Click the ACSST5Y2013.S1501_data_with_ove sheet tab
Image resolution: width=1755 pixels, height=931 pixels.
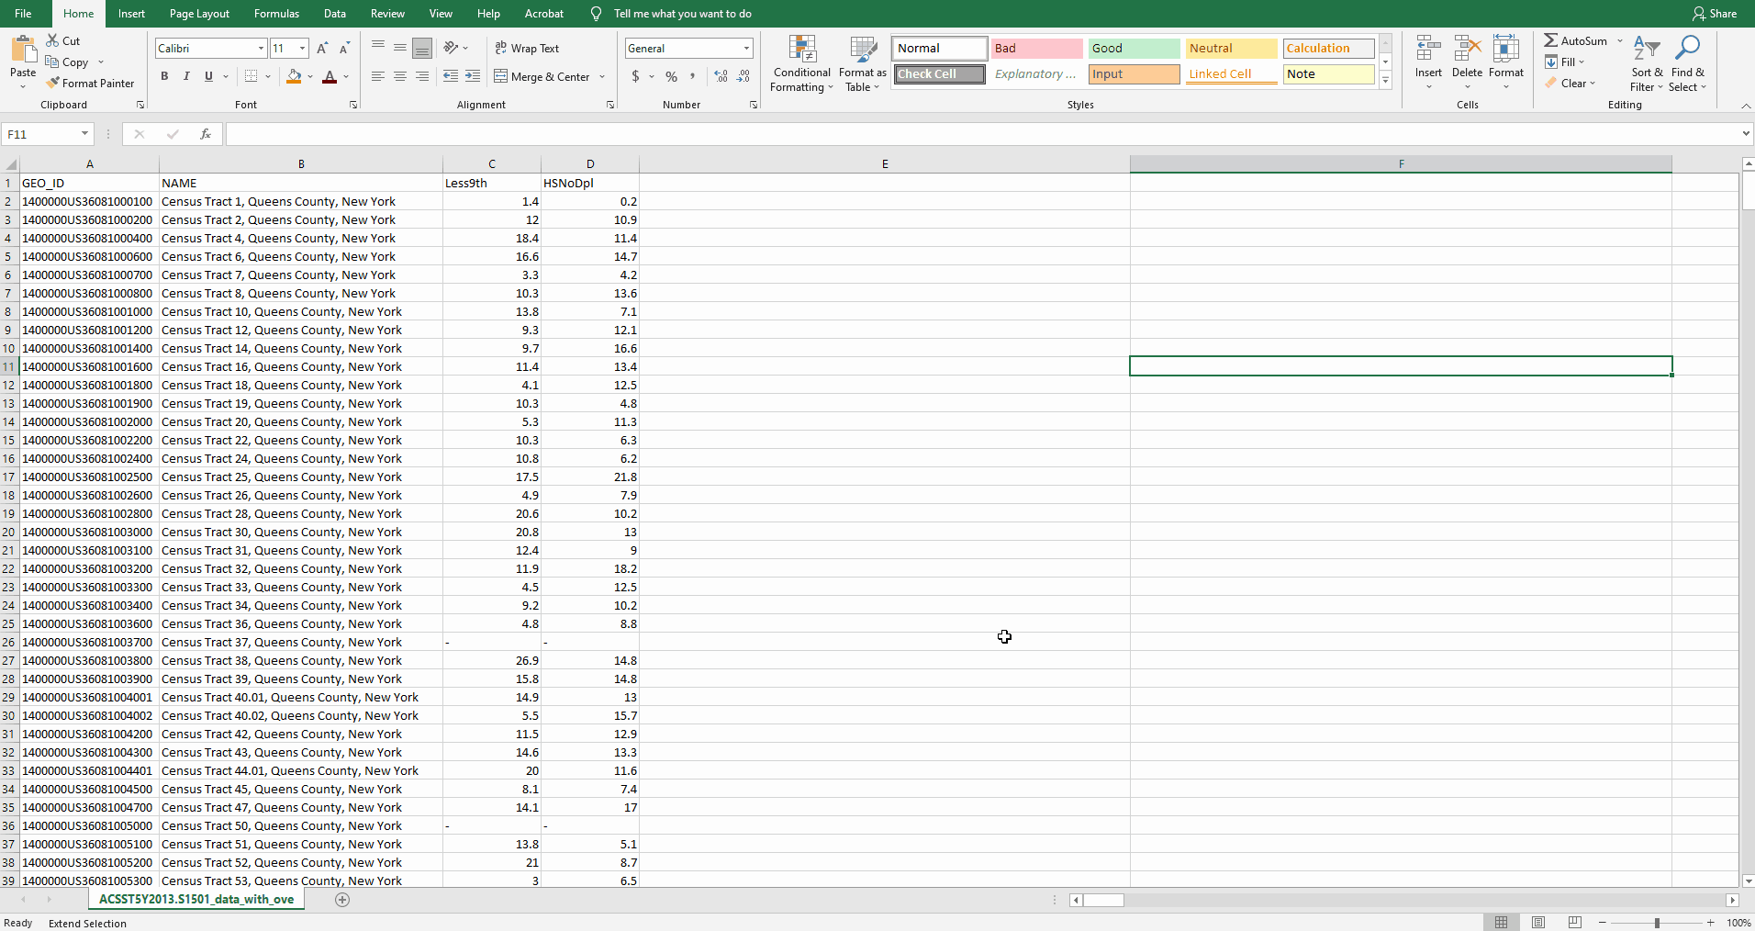click(196, 900)
